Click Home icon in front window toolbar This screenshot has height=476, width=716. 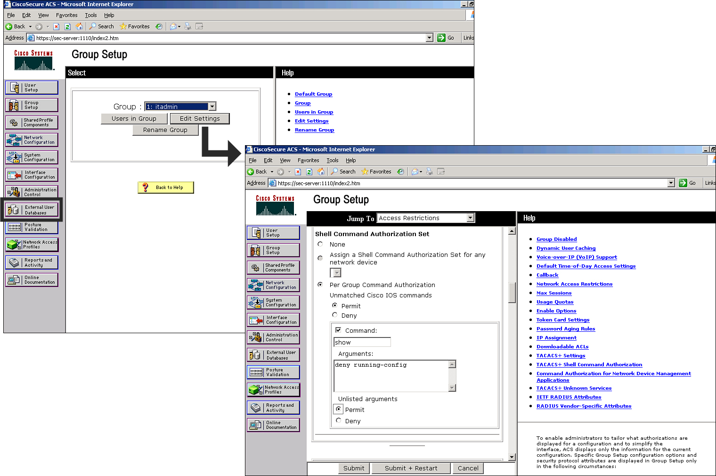(321, 172)
